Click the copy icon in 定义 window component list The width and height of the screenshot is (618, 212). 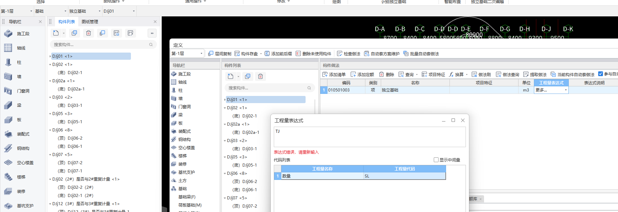pos(248,76)
